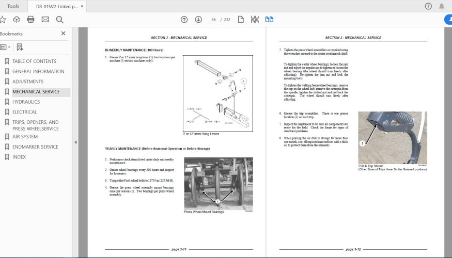Viewport: 452px width, 258px height.
Task: Open the find text magnifier tool
Action: click(59, 20)
